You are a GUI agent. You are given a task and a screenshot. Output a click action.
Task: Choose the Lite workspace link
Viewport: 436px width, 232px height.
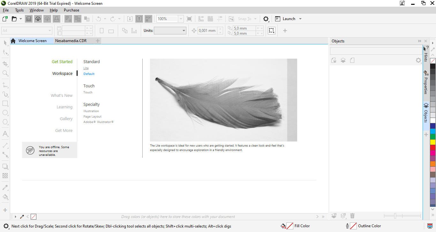(86, 68)
